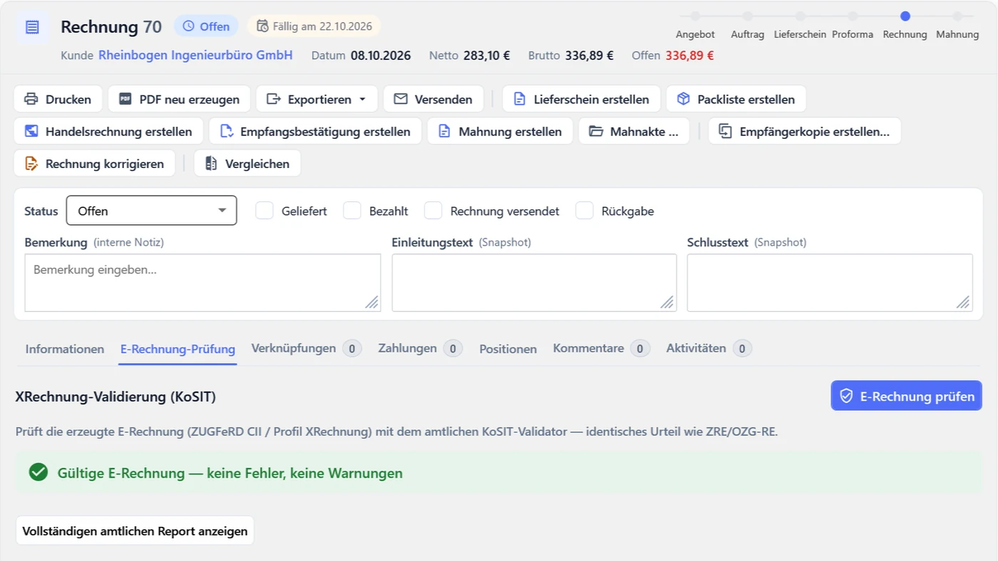Click the XRechnung-Validierung (KoSIT) heading

coord(115,397)
